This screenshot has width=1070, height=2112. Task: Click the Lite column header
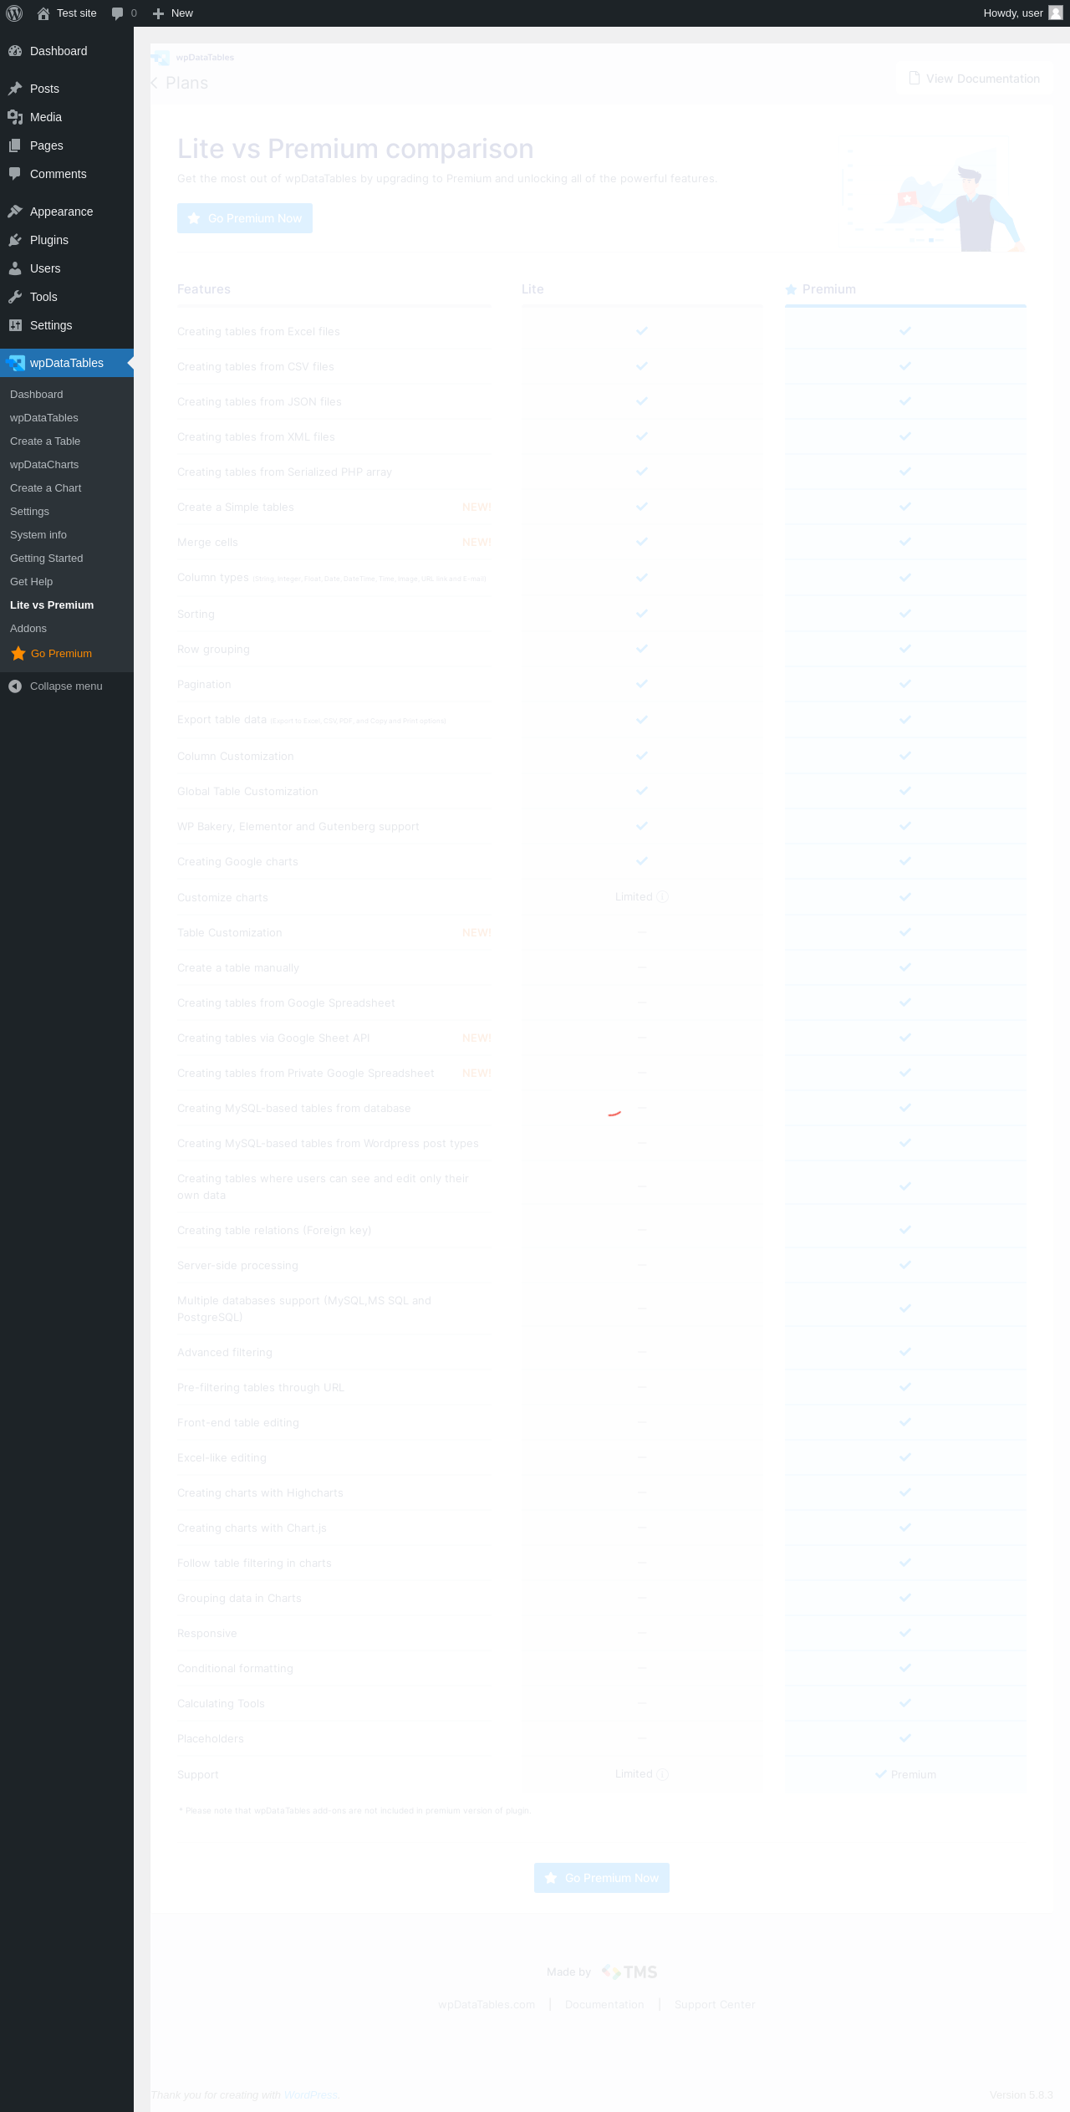pos(532,289)
